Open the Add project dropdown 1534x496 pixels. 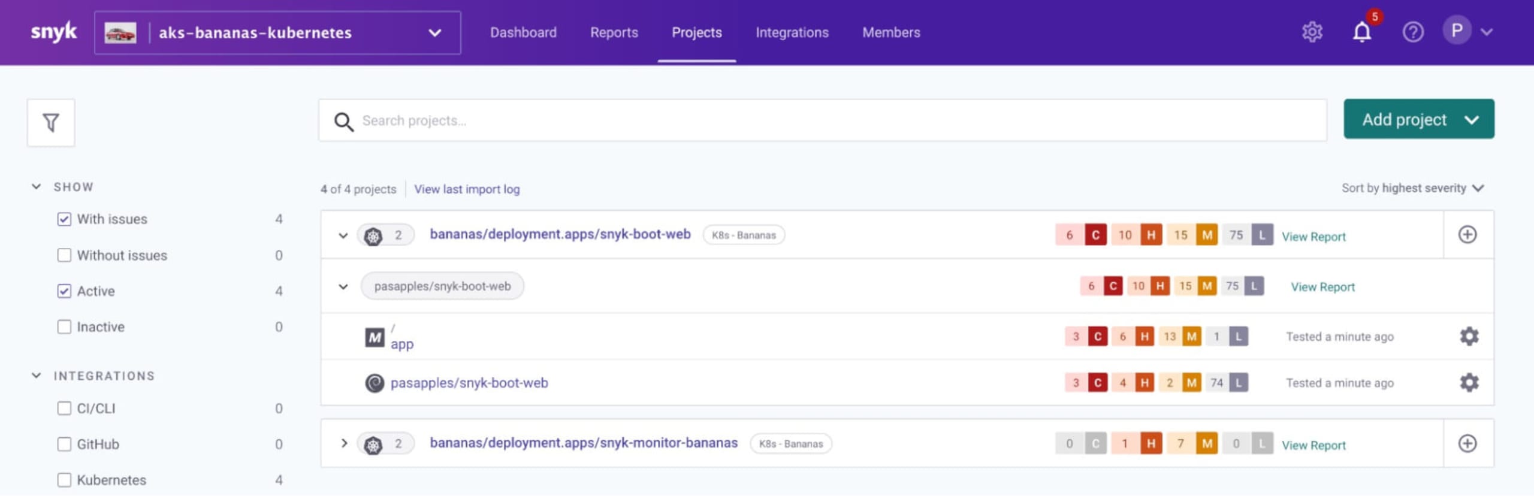coord(1418,119)
